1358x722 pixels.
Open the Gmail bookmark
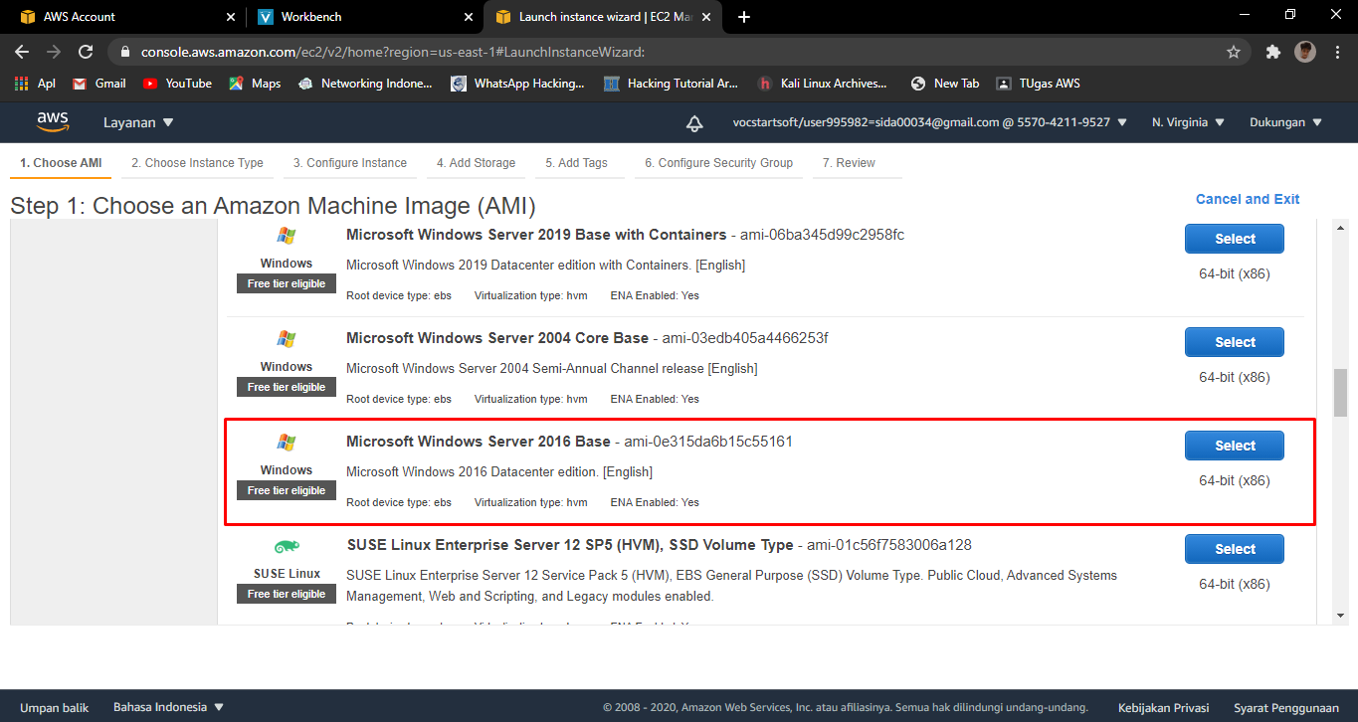[x=99, y=84]
